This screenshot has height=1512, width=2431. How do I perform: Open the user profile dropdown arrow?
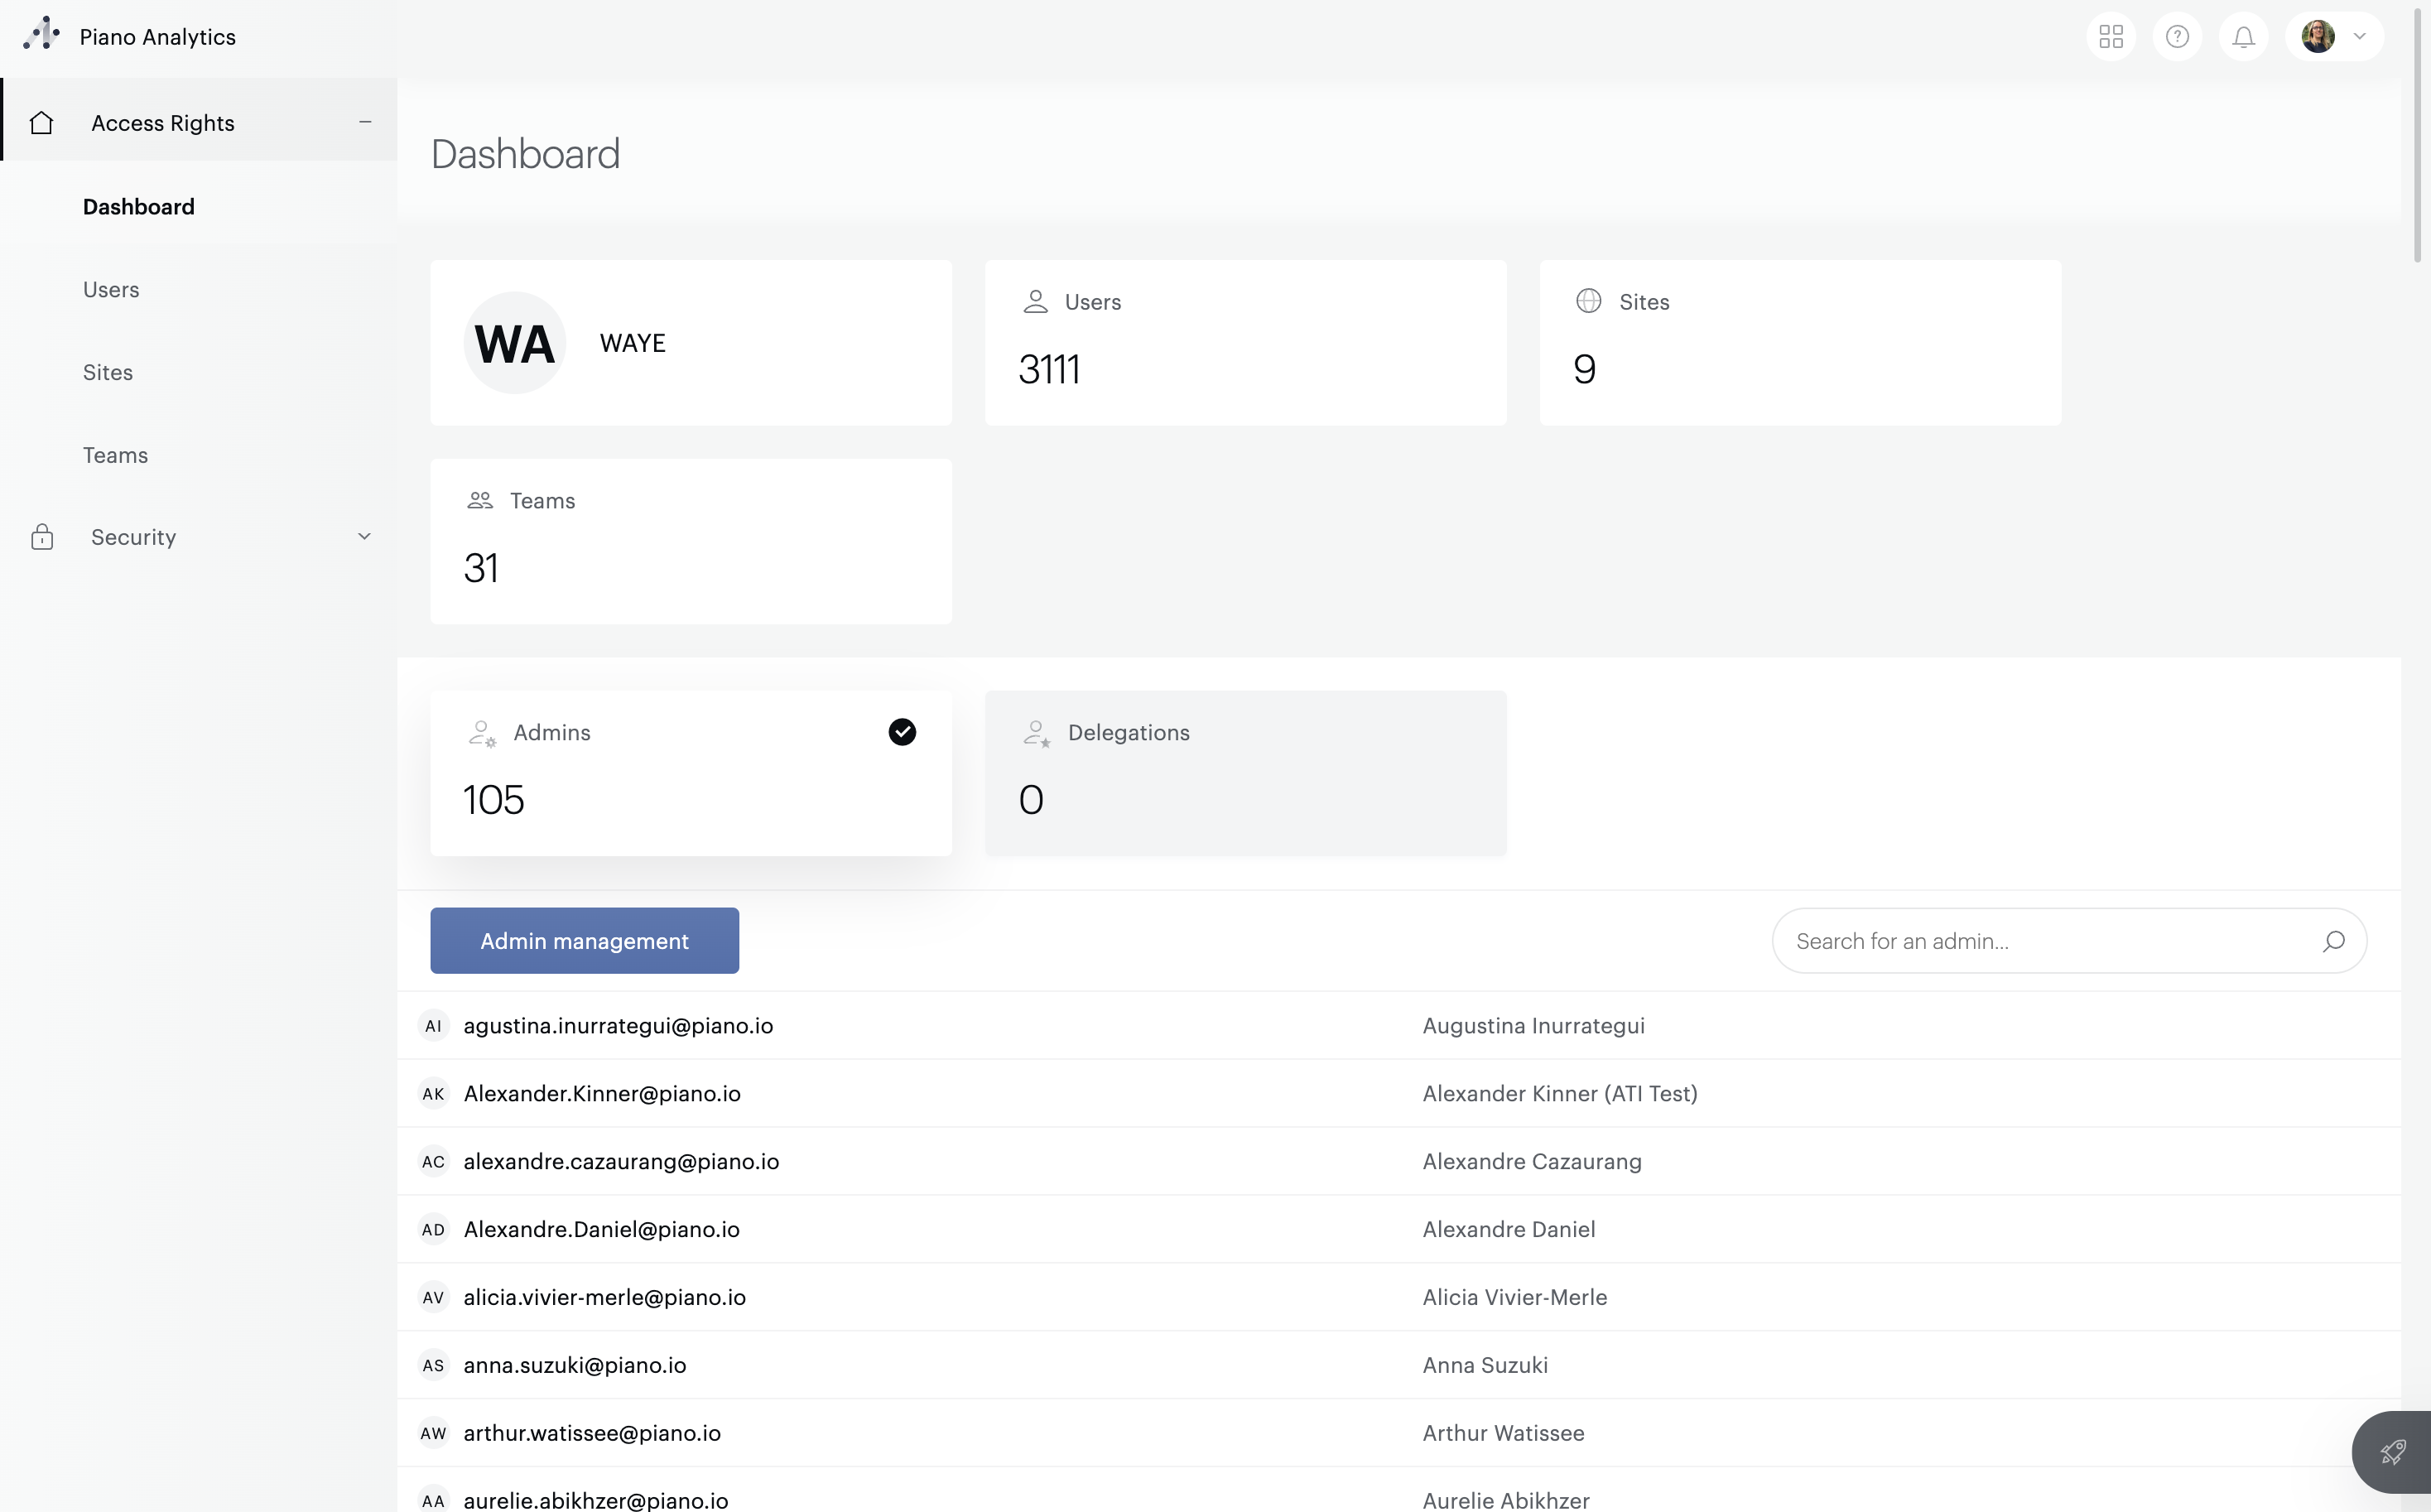click(x=2359, y=37)
